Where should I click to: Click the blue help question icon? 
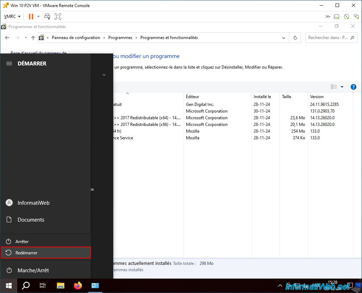pos(353,87)
